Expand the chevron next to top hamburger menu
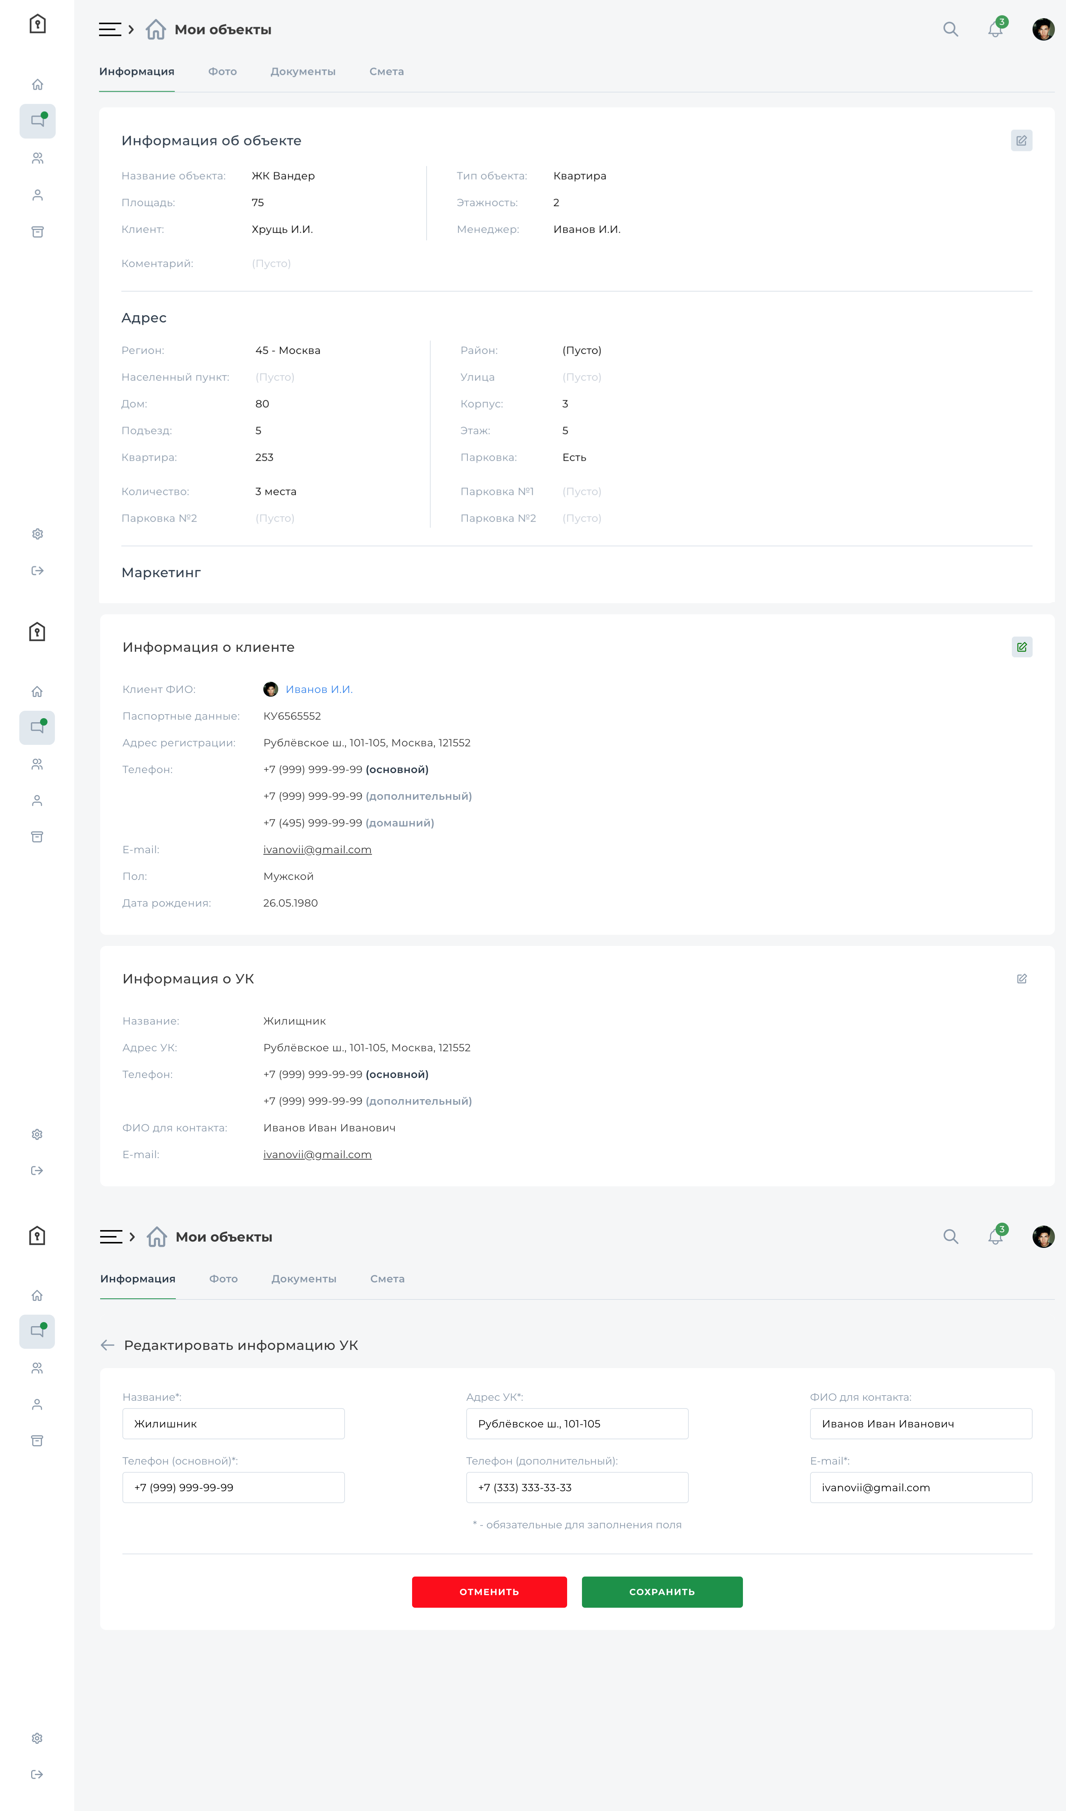The image size is (1066, 1811). [x=131, y=29]
